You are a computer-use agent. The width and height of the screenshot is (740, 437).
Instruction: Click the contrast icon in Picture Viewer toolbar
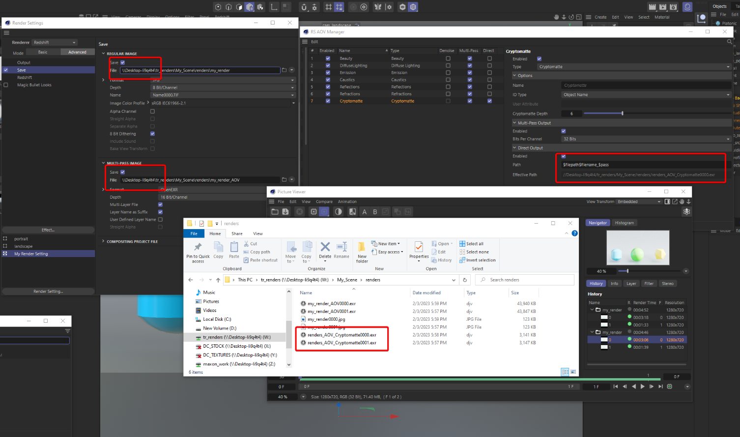338,211
